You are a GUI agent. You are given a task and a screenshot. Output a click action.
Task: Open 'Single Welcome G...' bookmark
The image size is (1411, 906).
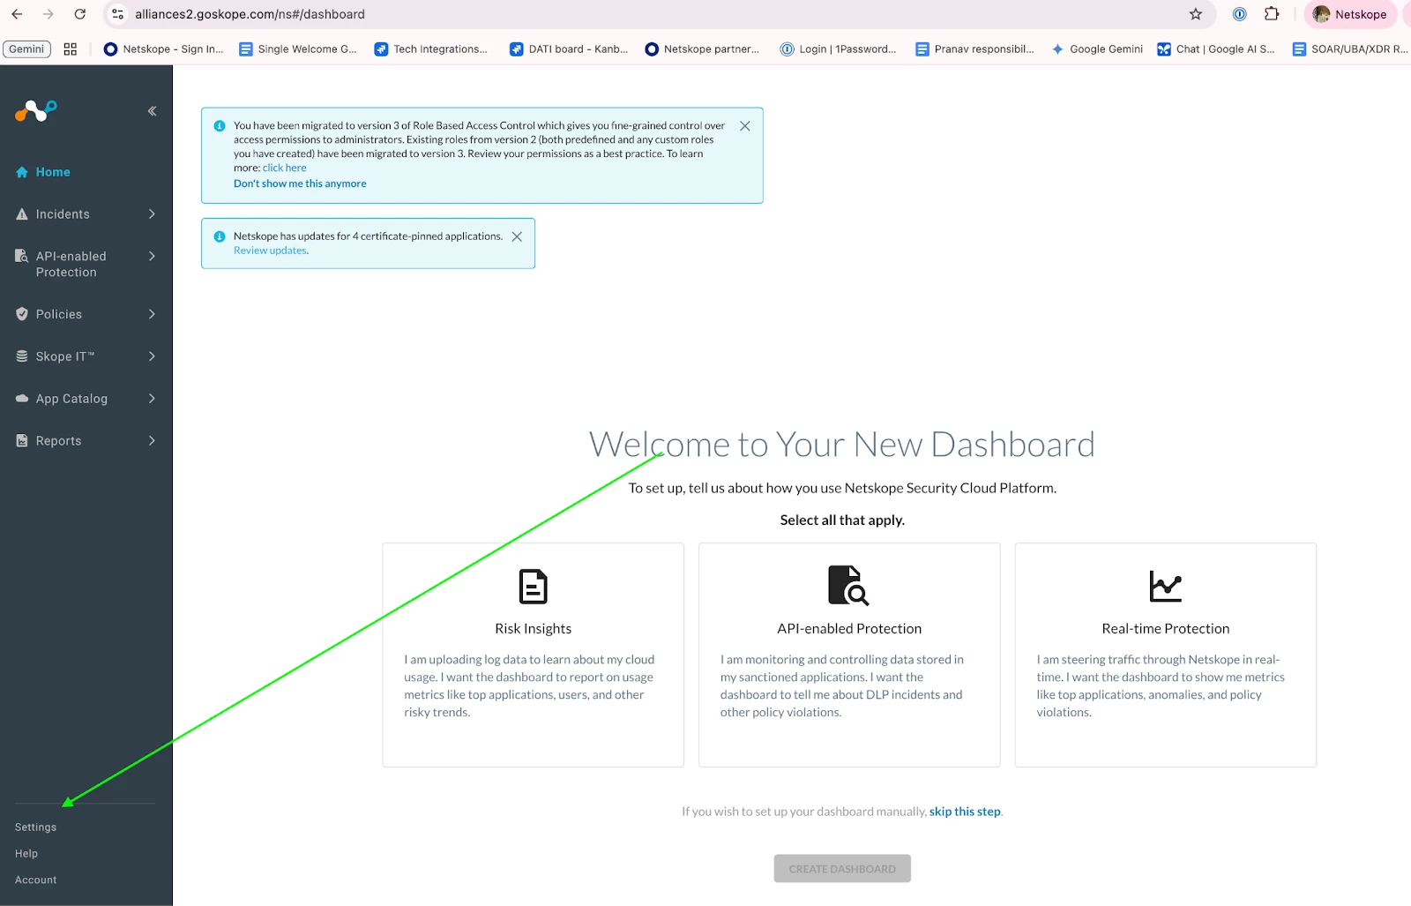pos(298,49)
